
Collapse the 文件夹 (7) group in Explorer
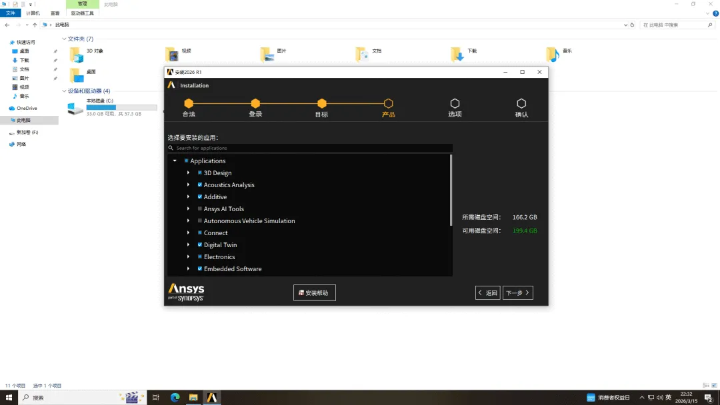click(64, 39)
